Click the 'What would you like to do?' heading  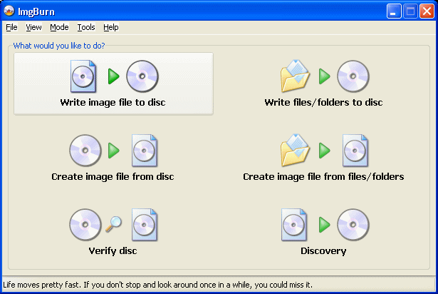click(x=59, y=46)
